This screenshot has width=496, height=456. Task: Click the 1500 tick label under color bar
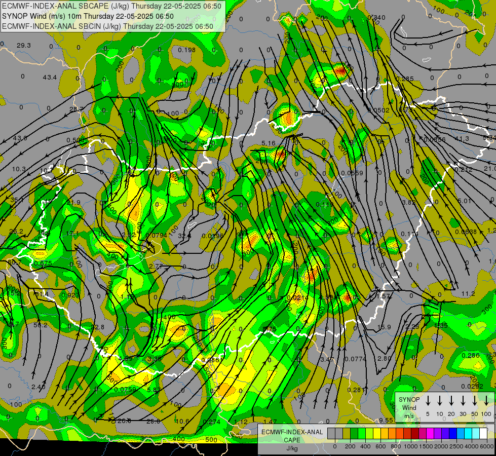[427, 446]
